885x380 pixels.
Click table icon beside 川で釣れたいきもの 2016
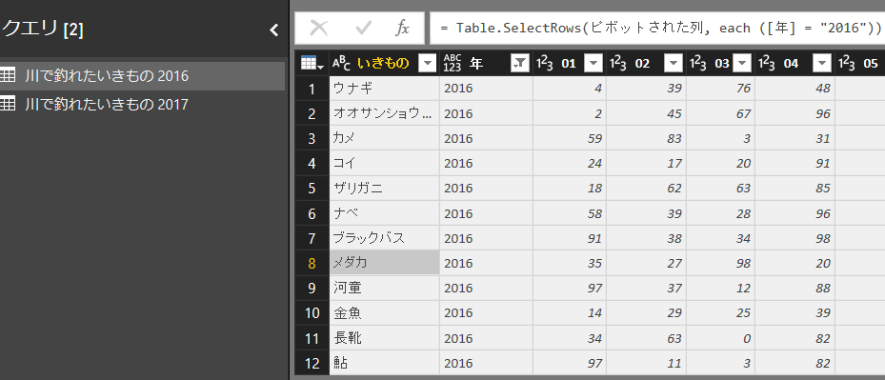[8, 75]
